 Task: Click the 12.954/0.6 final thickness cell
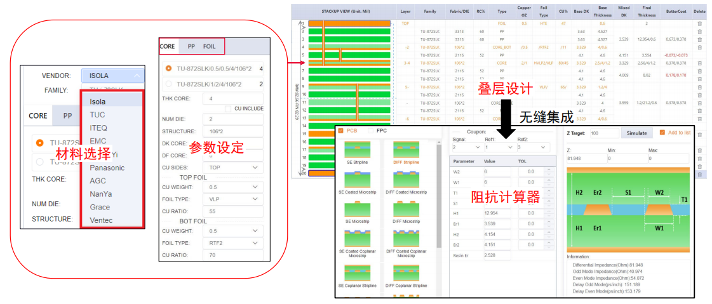(647, 39)
